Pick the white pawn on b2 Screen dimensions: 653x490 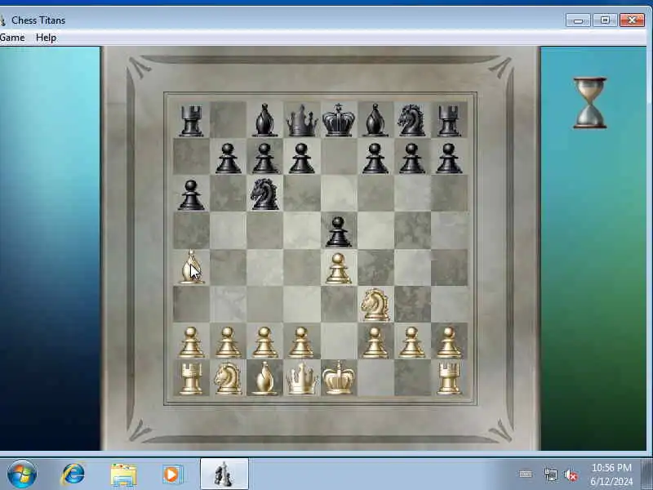pos(228,342)
